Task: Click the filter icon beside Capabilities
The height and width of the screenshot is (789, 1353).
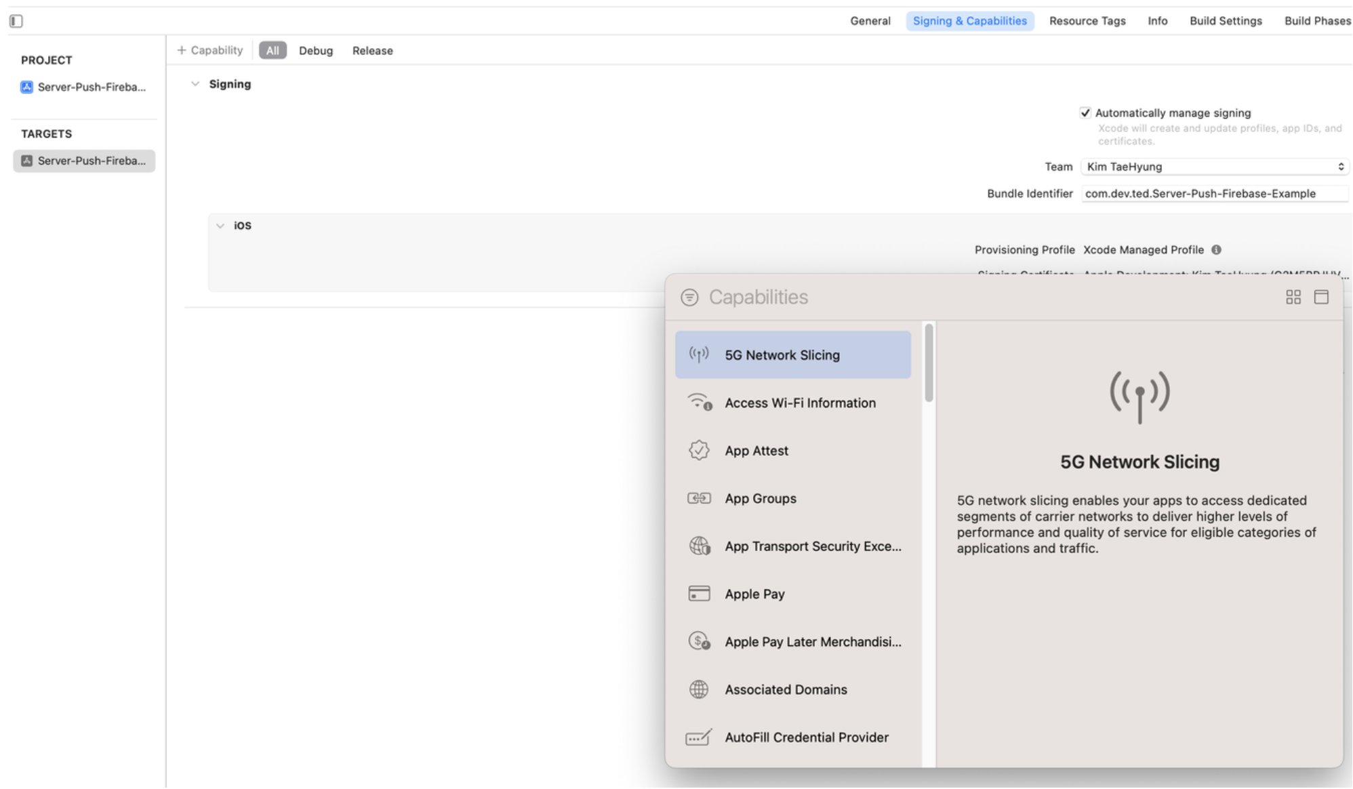Action: (689, 297)
